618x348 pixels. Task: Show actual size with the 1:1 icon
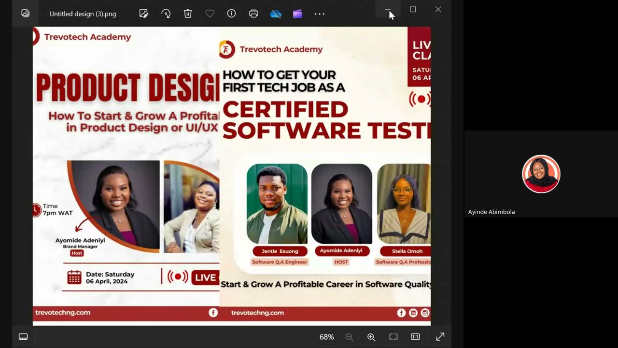tap(415, 337)
